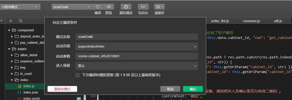Click the search magnifier icon in file panel
Image resolution: width=292 pixels, height=100 pixels.
click(21, 21)
